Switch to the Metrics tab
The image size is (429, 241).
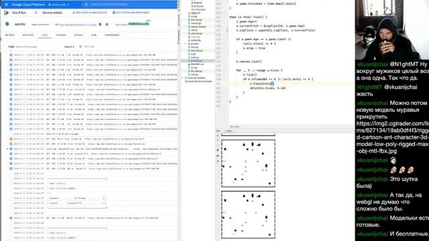click(10, 35)
